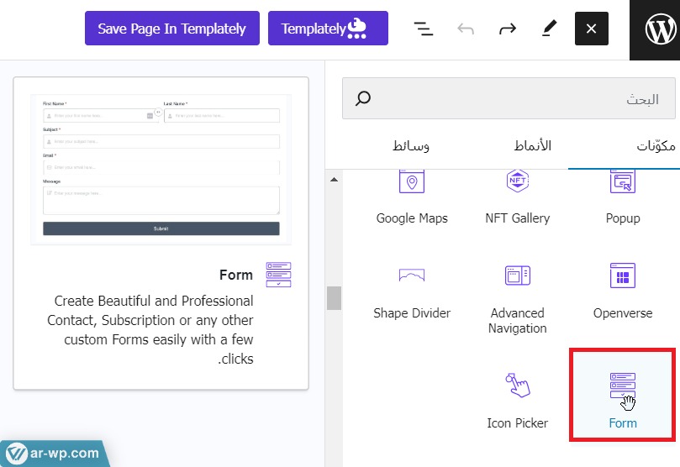Open the document overview list icon
This screenshot has width=680, height=467.
click(x=423, y=29)
